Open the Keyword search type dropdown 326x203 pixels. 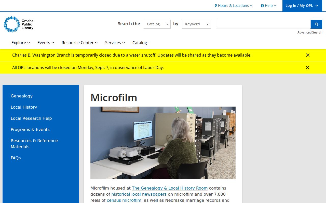(196, 24)
